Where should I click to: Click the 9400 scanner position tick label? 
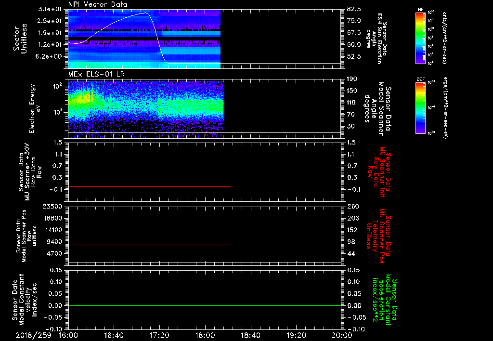[x=54, y=242]
